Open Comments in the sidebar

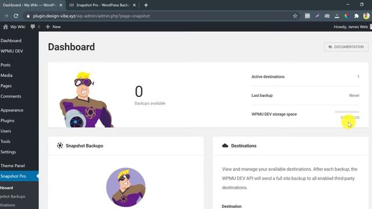tap(10, 96)
